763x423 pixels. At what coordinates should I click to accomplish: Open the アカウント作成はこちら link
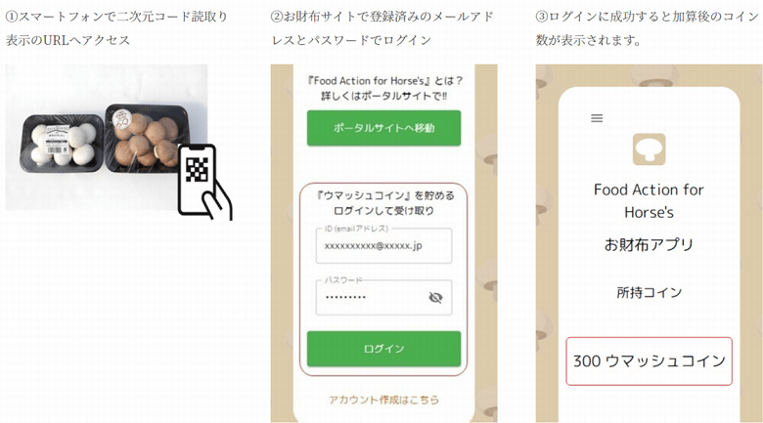click(x=383, y=400)
